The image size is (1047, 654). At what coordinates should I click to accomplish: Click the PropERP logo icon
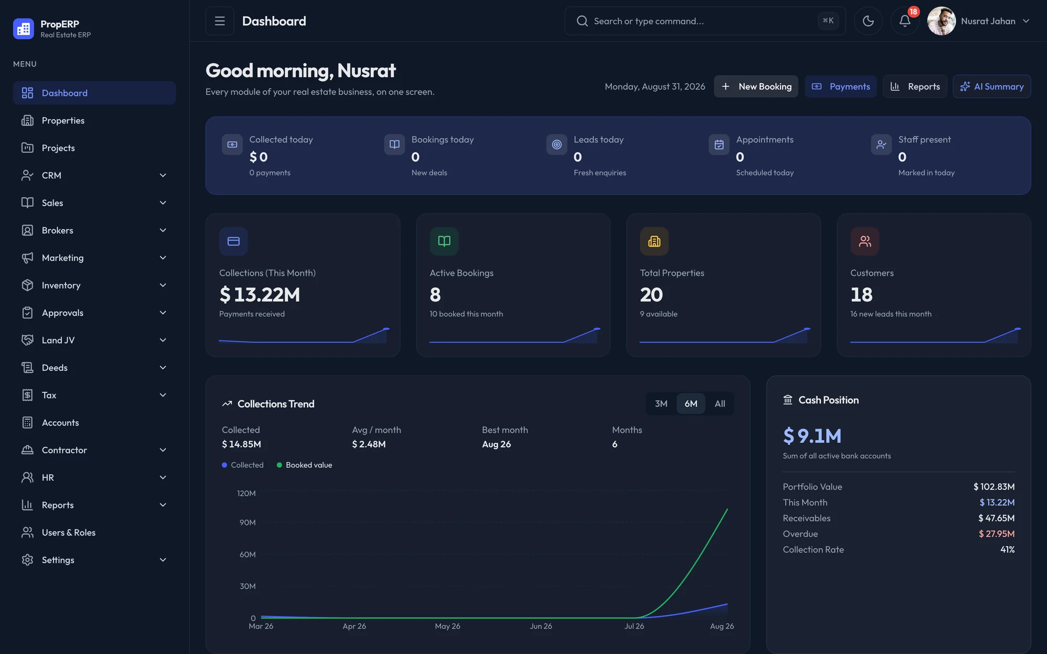click(24, 29)
